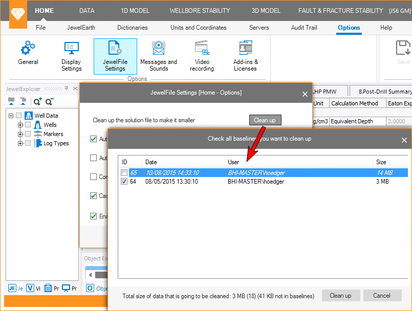Image resolution: width=412 pixels, height=311 pixels.
Task: Click zoom-out magnifier in JewelExplorer toolbar
Action: tap(49, 101)
